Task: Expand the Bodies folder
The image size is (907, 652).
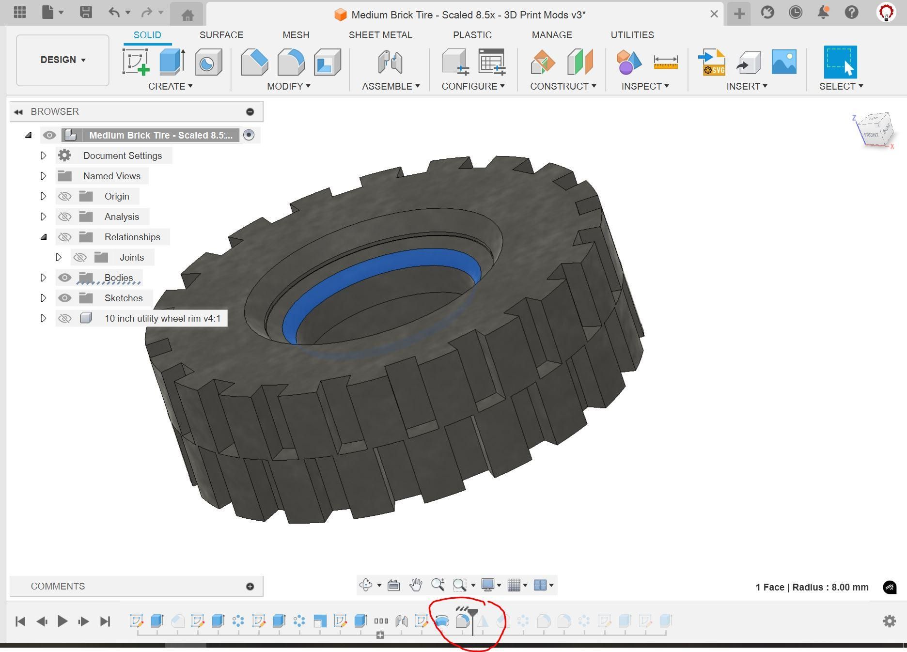Action: click(x=43, y=278)
